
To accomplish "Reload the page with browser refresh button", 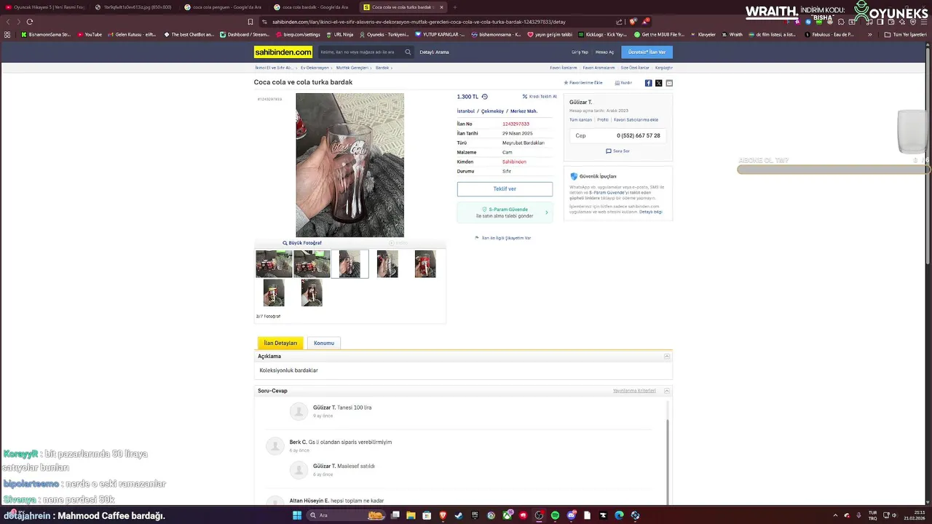I will (30, 22).
